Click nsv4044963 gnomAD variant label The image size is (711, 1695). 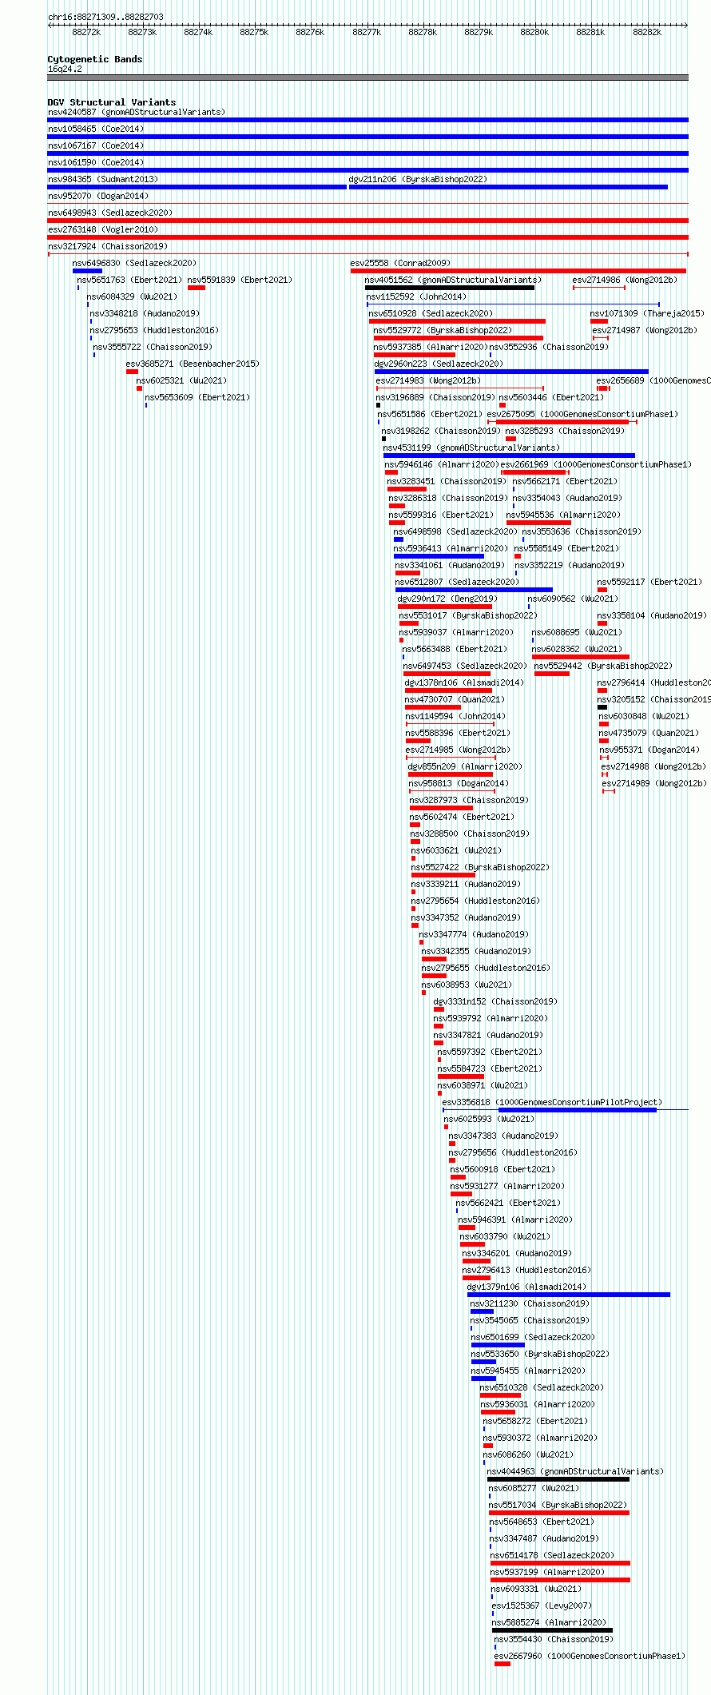pos(575,1471)
